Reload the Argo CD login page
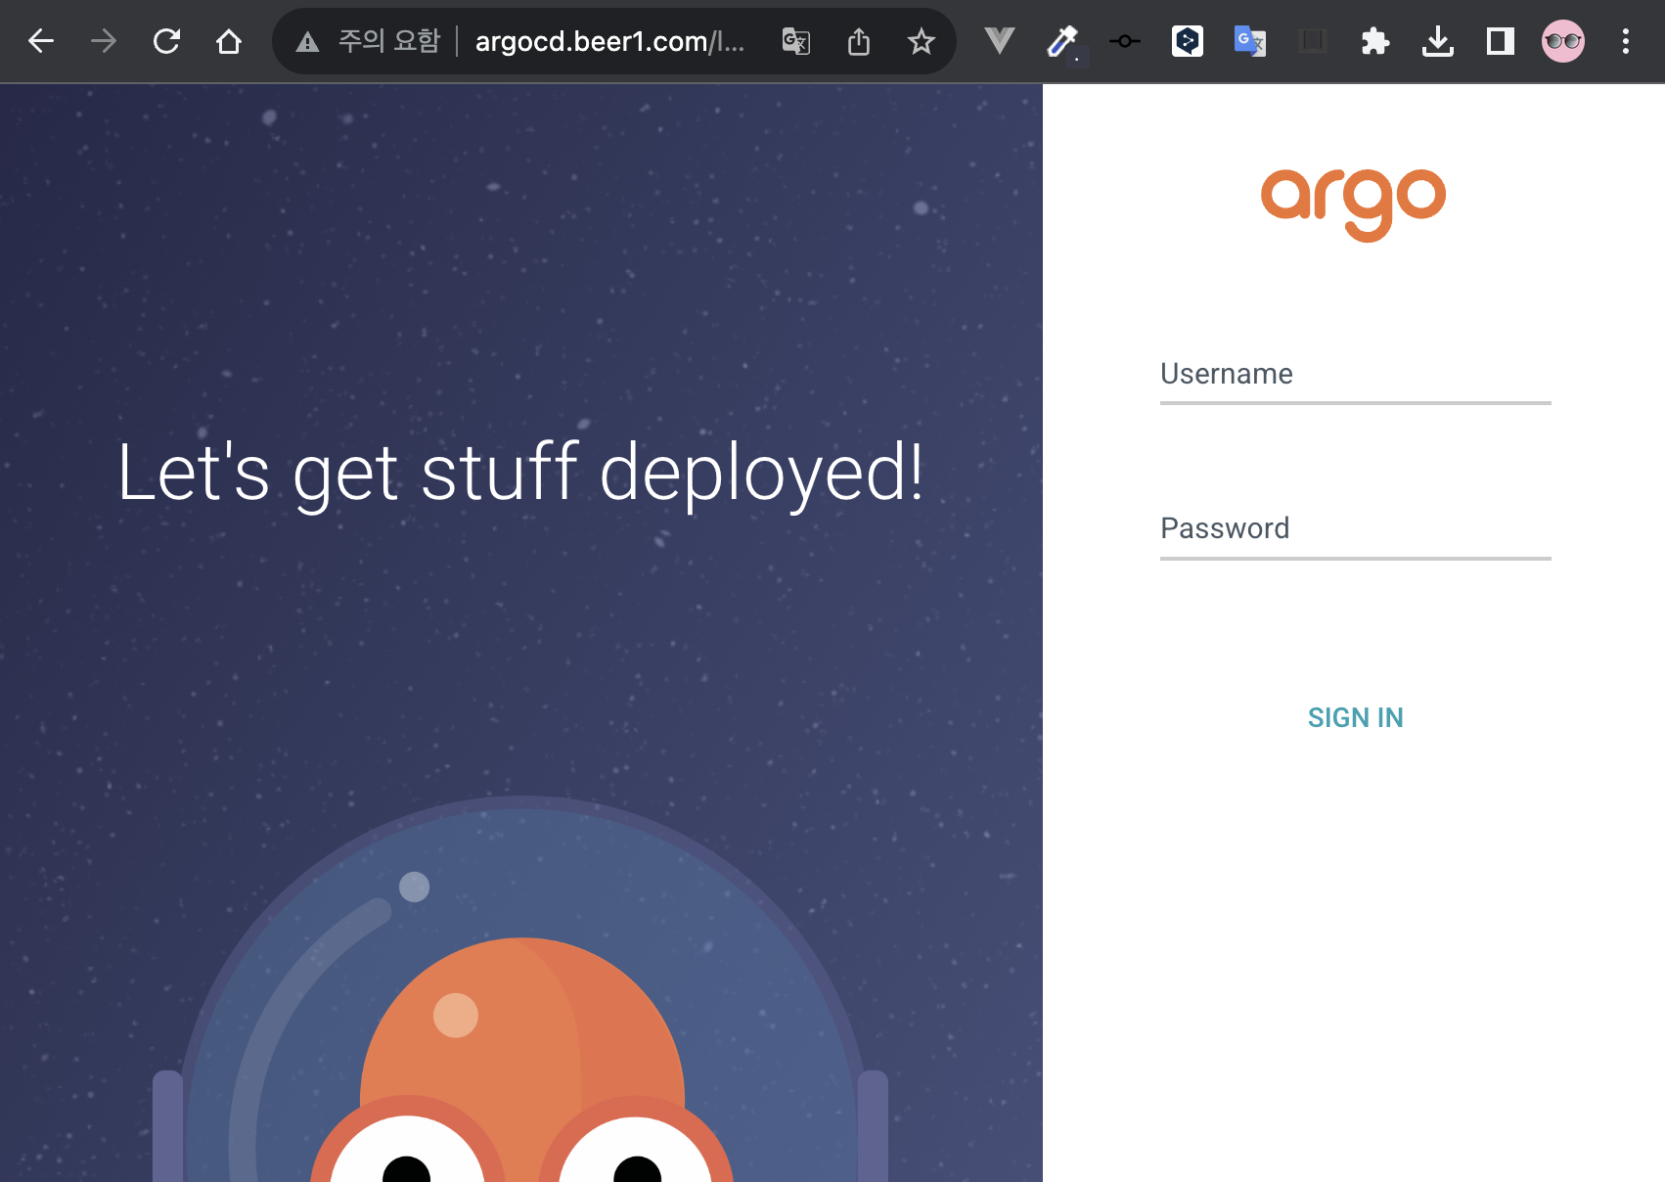This screenshot has width=1665, height=1182. (166, 41)
